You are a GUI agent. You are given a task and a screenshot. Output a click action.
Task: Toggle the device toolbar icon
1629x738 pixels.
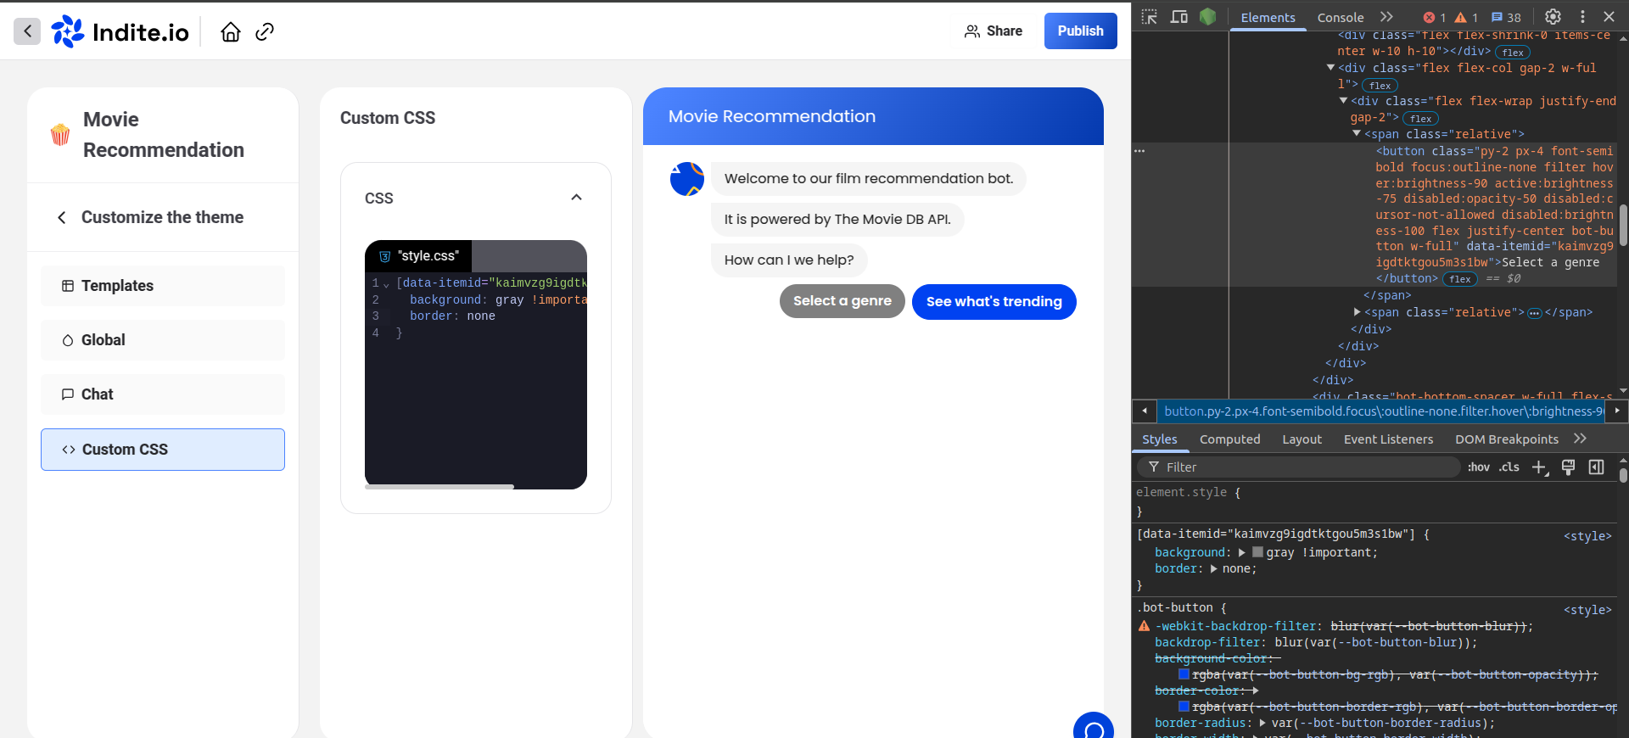[x=1178, y=17]
